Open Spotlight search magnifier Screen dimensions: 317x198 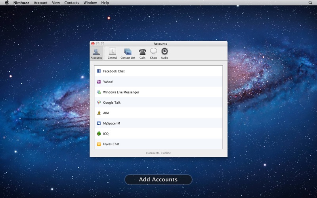(x=310, y=3)
